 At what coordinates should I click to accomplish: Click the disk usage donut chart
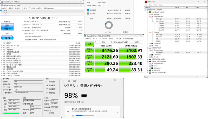click(x=109, y=25)
